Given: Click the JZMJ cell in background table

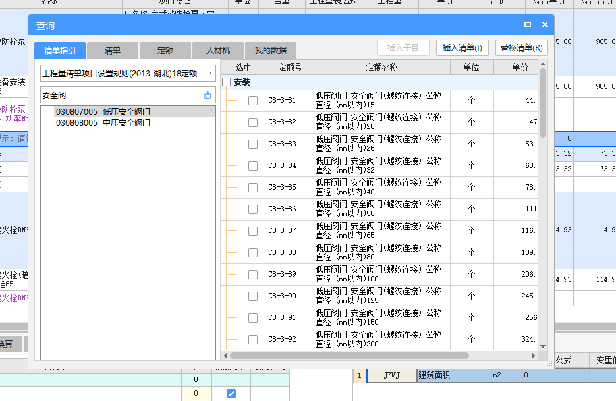Looking at the screenshot, I should coord(392,375).
